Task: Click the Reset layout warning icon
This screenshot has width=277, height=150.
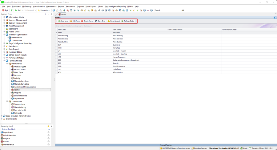Action: click(109, 21)
